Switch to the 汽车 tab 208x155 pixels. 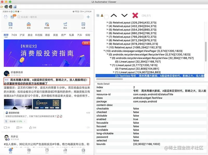pos(80,35)
